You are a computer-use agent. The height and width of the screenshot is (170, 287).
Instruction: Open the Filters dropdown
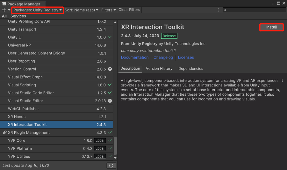click(x=109, y=10)
